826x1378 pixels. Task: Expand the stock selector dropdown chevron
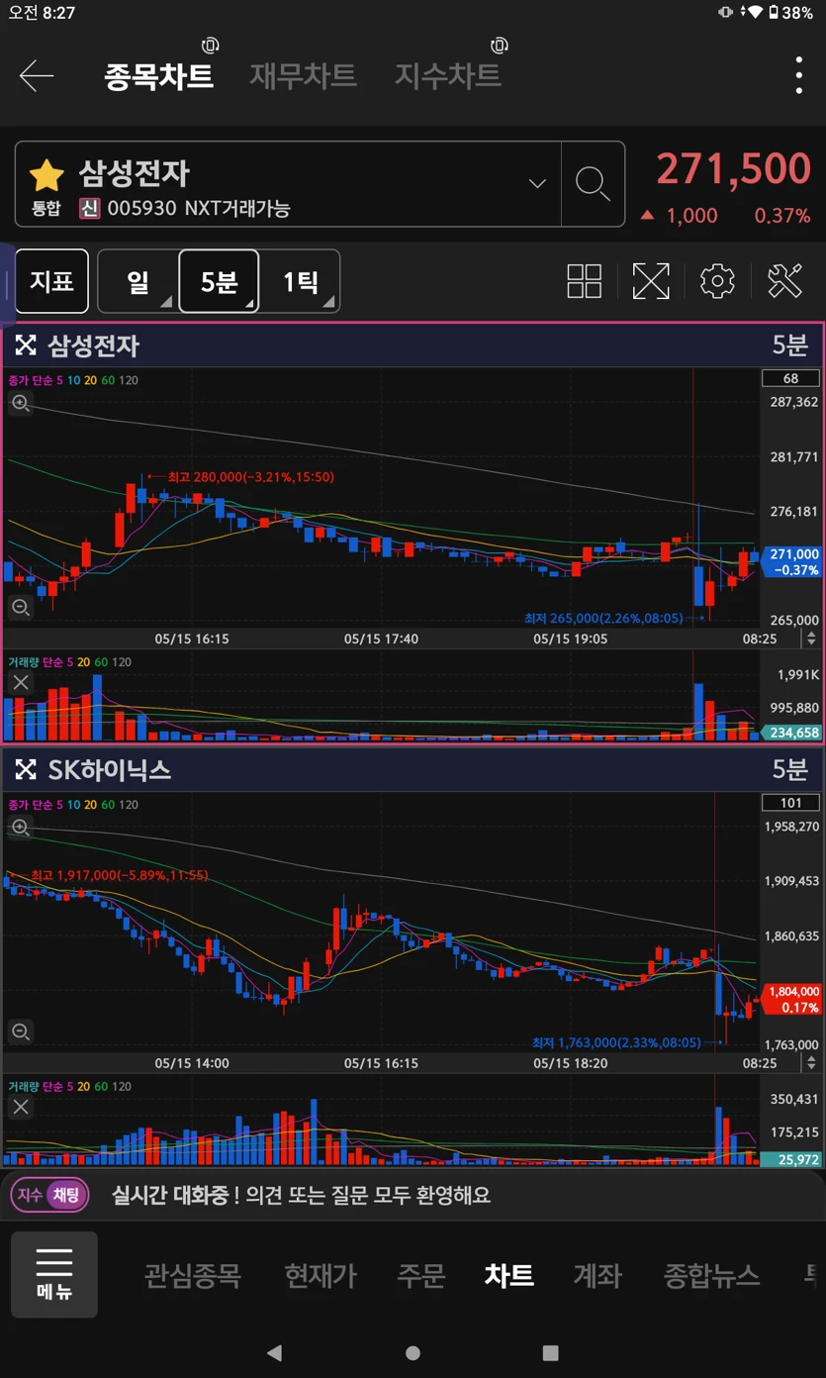point(537,183)
